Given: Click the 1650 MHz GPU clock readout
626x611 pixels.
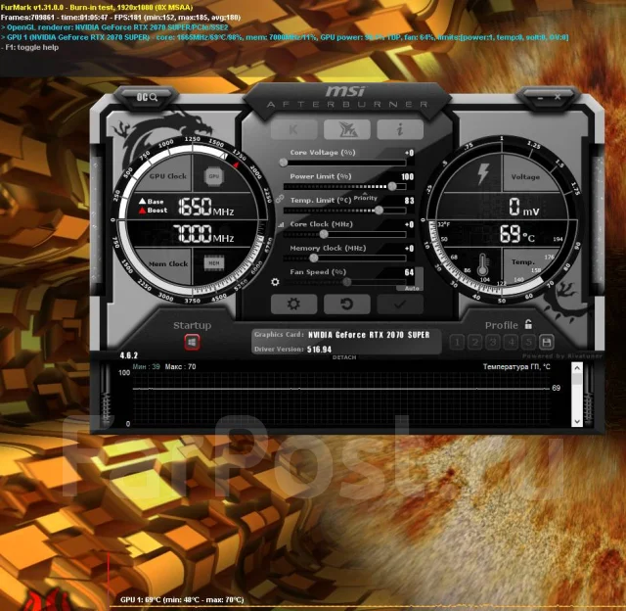Looking at the screenshot, I should tap(205, 207).
